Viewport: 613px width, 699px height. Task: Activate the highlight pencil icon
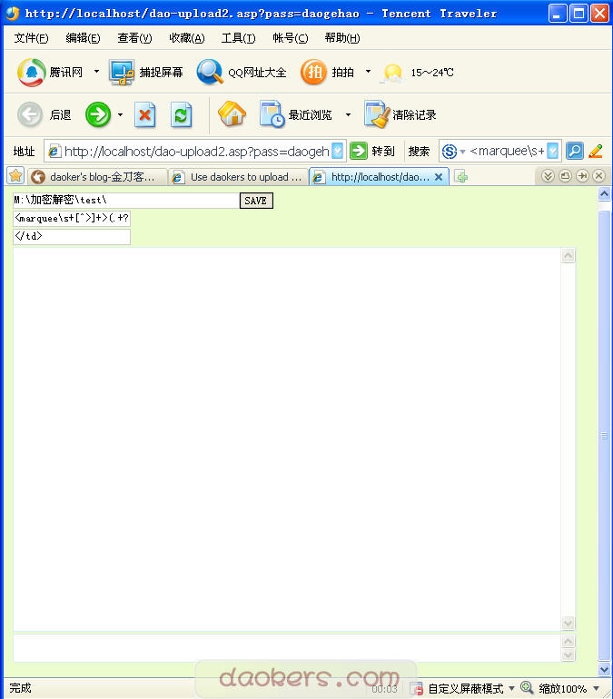click(x=596, y=151)
